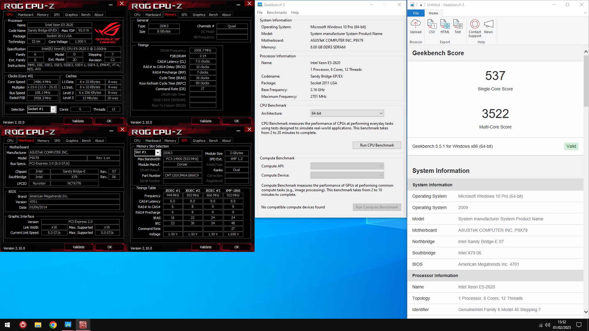This screenshot has height=331, width=589.
Task: Open Contact Support from the ribbon
Action: (x=475, y=28)
